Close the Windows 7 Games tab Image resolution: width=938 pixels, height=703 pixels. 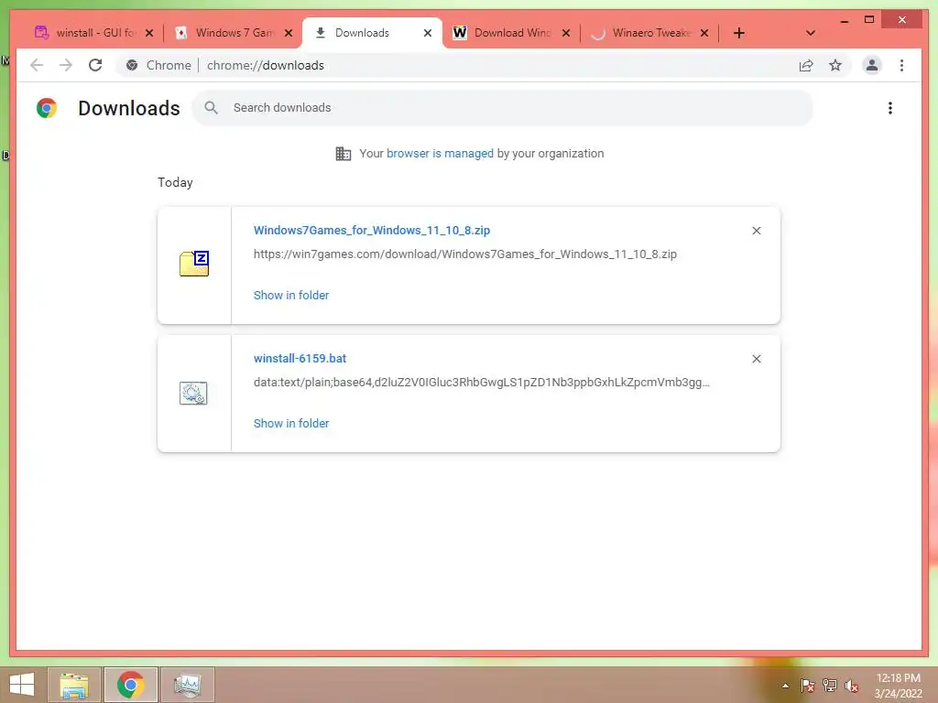tap(289, 33)
